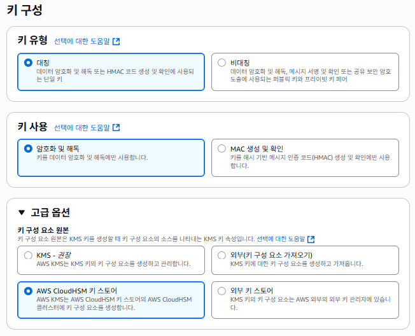Screen dimensions: 415x336
Task: Select 외부(키 구성 요소 가져오기) radio option
Action: 222,255
